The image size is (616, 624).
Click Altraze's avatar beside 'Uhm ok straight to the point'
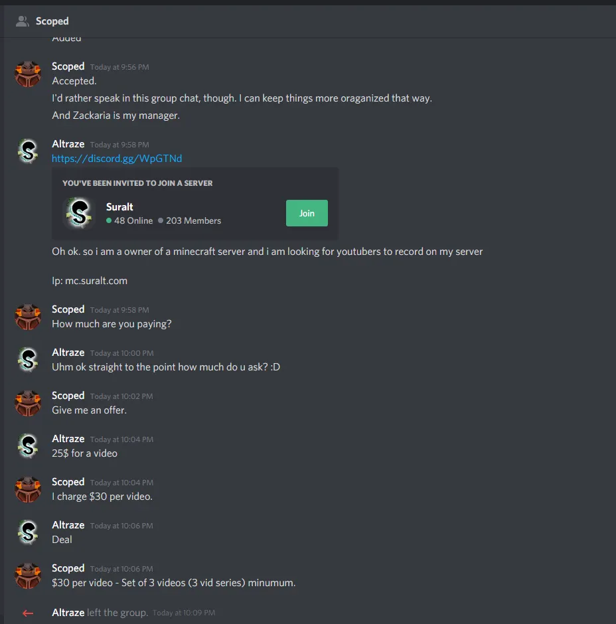[x=29, y=360]
